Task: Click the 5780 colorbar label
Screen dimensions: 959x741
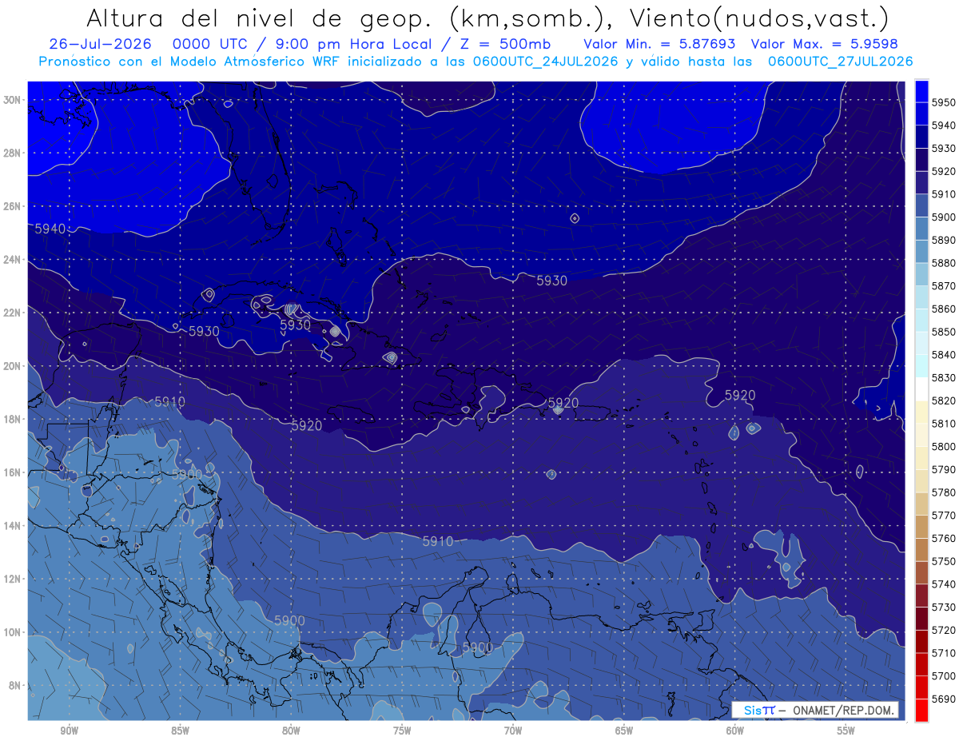Action: [x=945, y=492]
